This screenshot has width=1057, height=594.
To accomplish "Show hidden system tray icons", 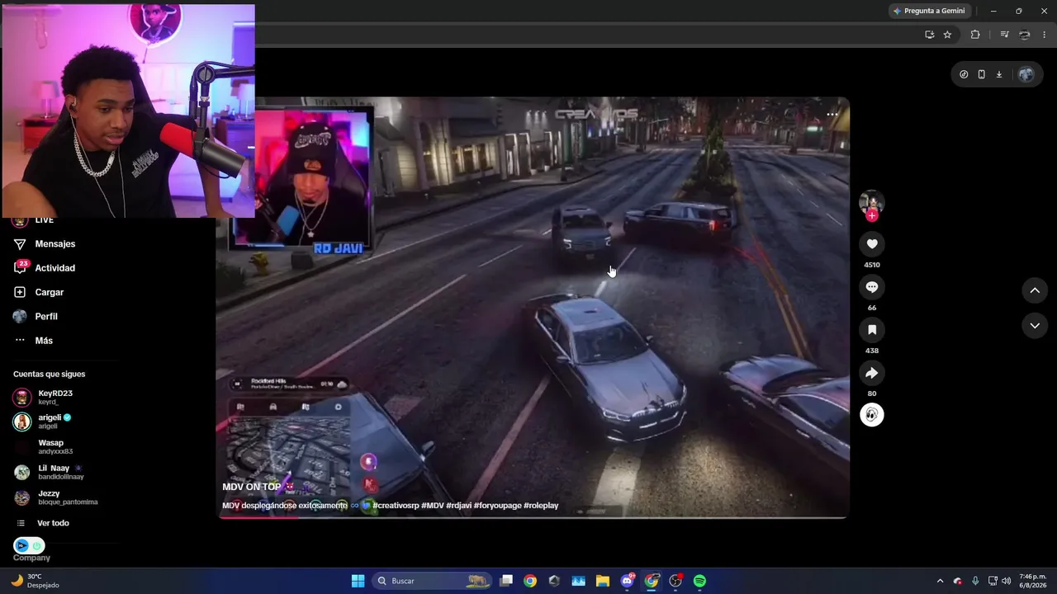I will [940, 581].
